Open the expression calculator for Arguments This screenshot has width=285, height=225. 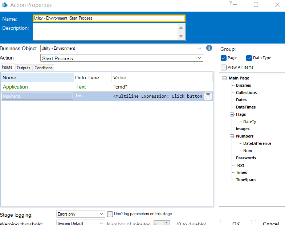click(x=208, y=96)
